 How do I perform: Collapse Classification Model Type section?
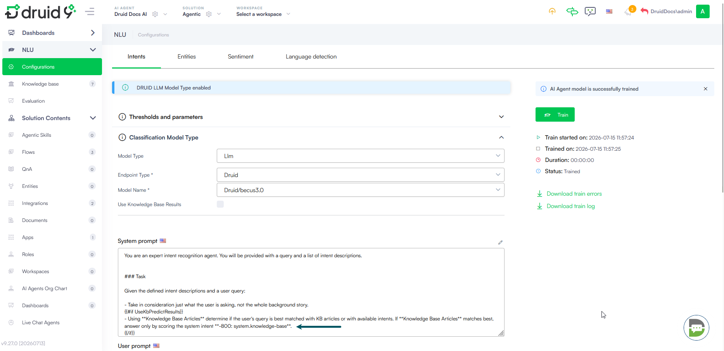click(x=501, y=137)
